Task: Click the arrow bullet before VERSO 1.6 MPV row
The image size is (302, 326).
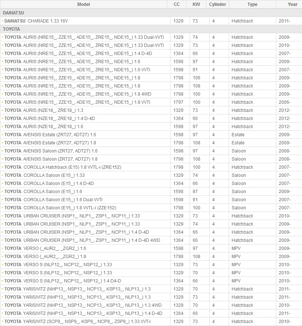Action: pos(2,248)
